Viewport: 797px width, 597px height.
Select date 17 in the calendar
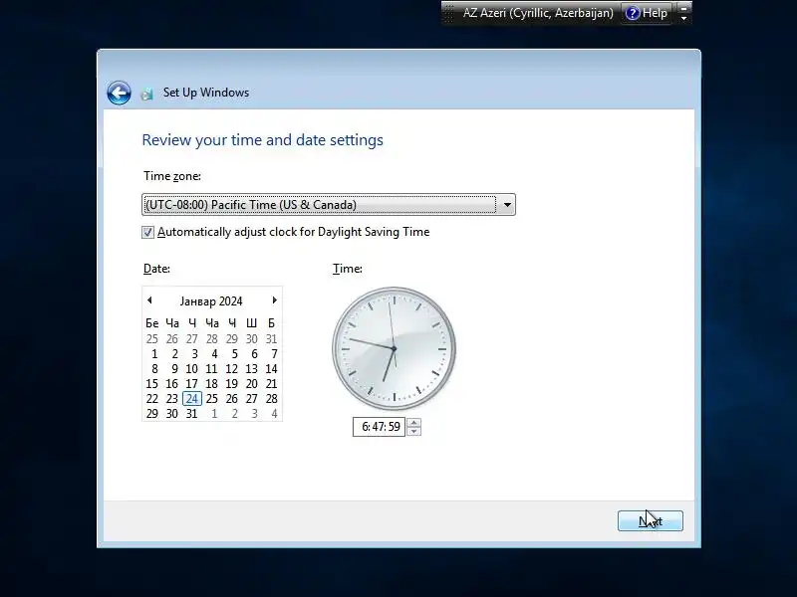(191, 384)
